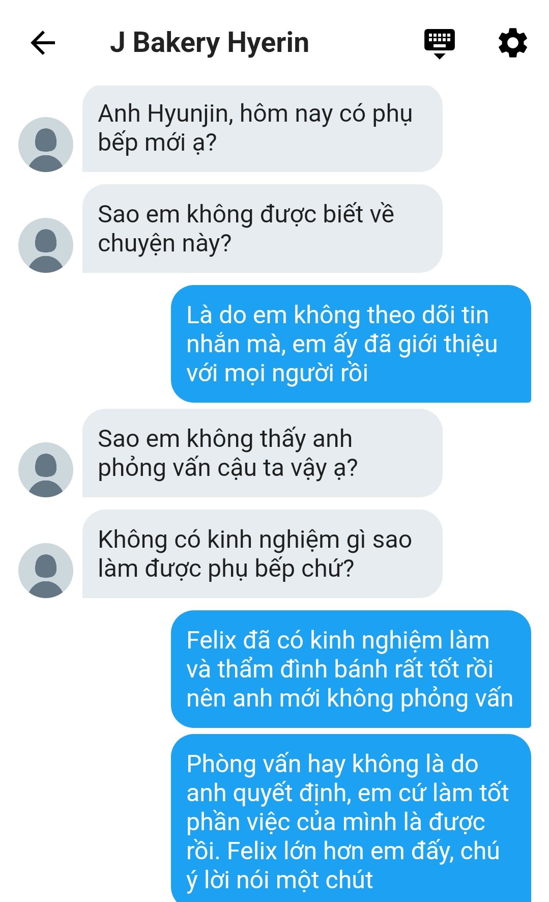Select message 'Sao em không thấy anh phỏng vấn'
Viewport: 549px width, 902px height.
[262, 454]
